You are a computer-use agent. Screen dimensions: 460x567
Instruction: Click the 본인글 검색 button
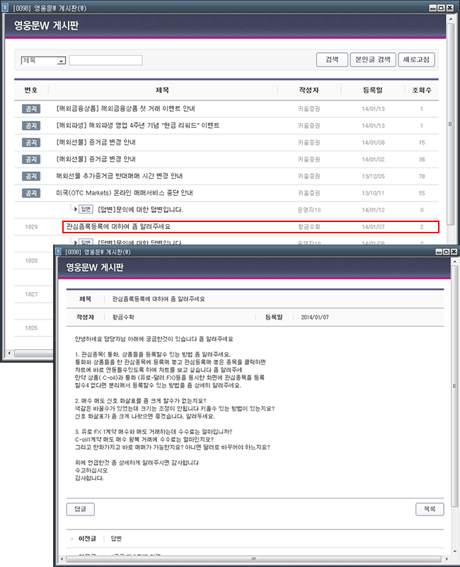tap(373, 59)
